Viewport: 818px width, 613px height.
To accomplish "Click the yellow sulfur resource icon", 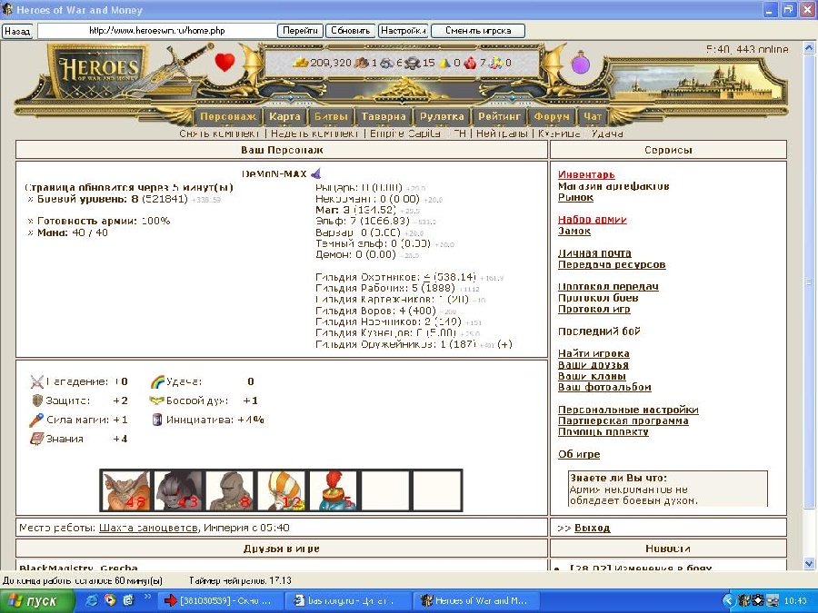I will [444, 63].
